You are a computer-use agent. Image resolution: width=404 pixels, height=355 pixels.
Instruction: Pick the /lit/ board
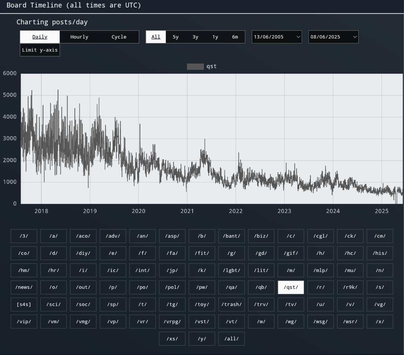[x=261, y=270]
